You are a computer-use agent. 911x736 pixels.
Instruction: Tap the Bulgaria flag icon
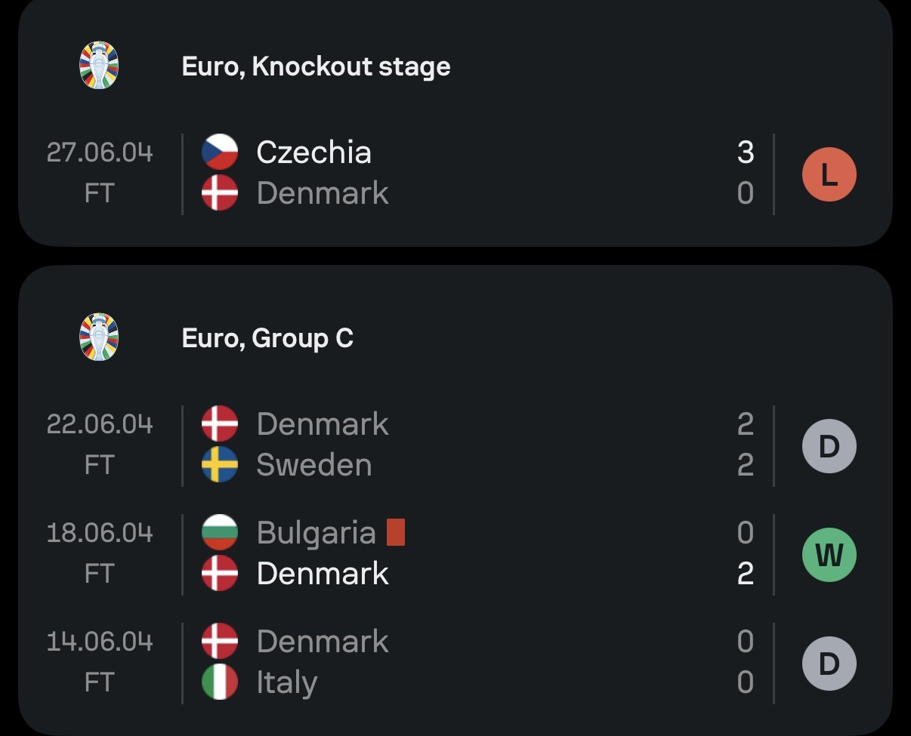click(x=220, y=533)
